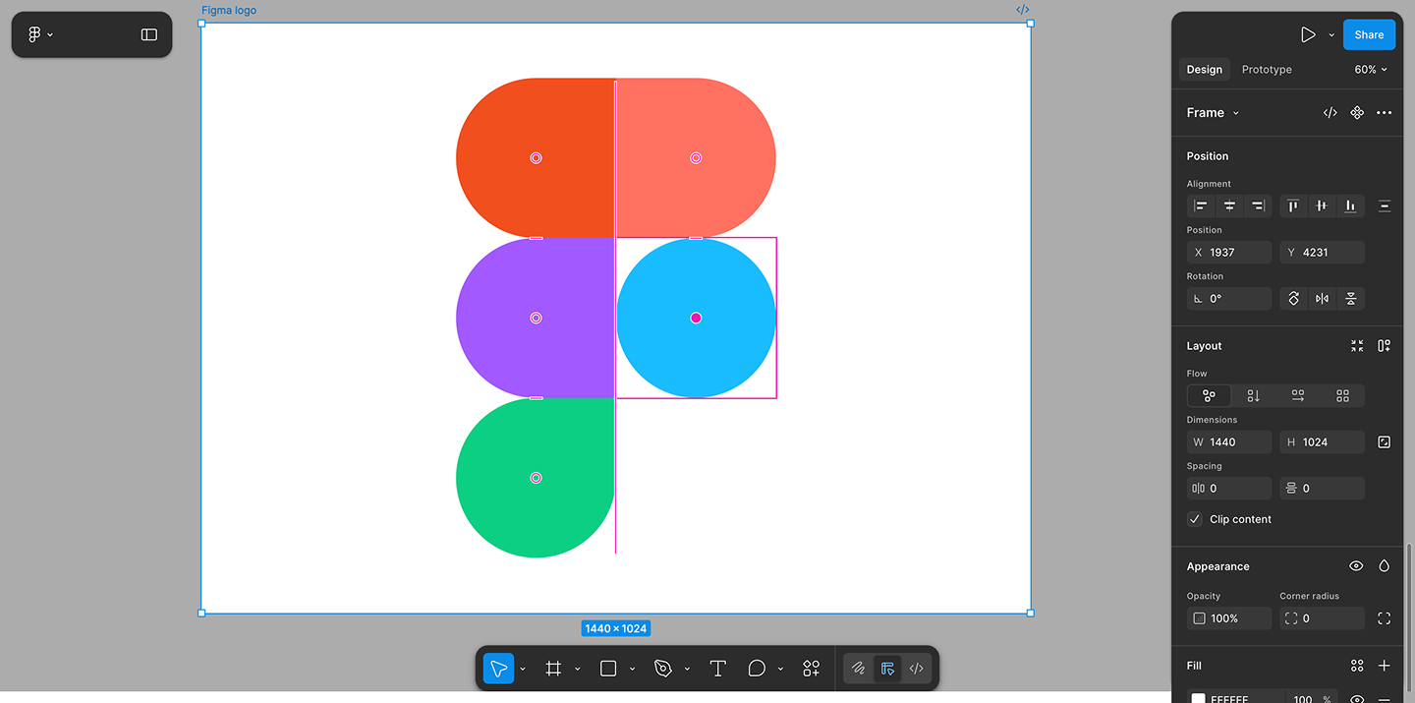Open Pen tool options chevron

(687, 669)
